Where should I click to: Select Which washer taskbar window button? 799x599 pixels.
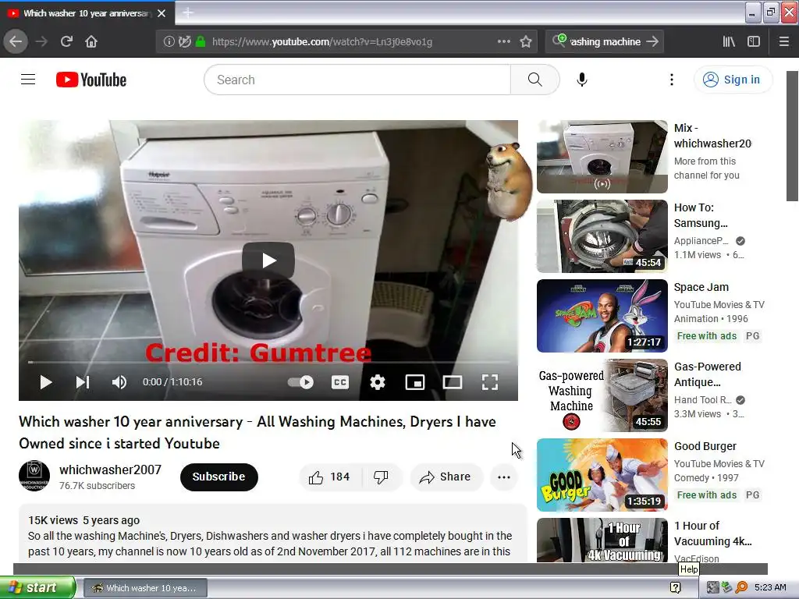click(145, 588)
